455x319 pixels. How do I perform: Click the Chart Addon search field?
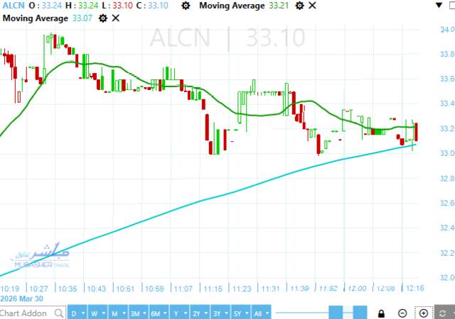click(x=25, y=313)
